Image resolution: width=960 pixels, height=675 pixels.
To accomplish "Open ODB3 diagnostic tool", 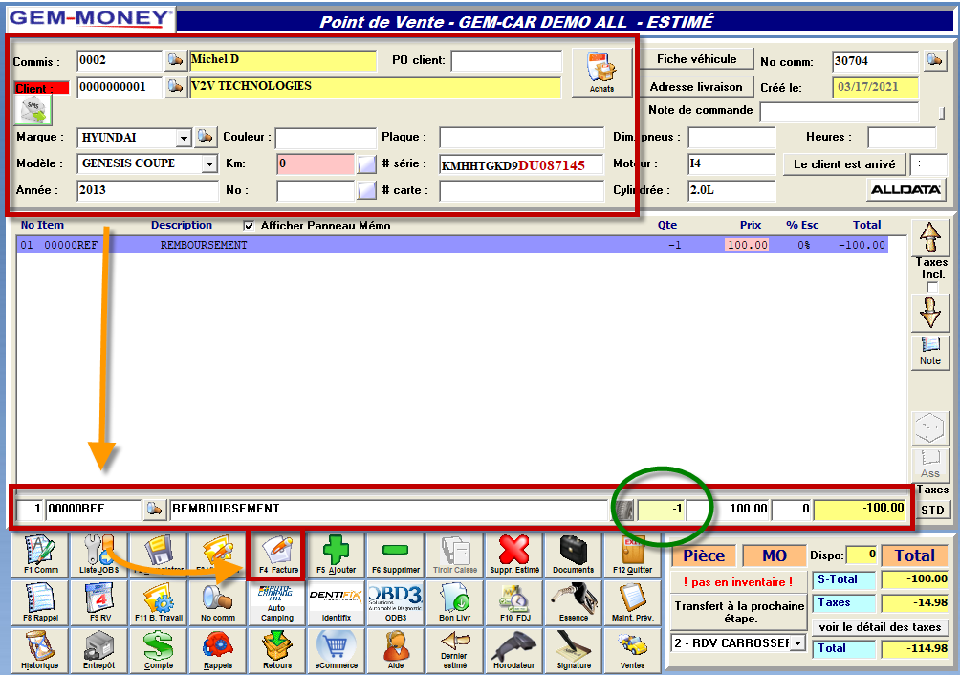I will pos(396,601).
